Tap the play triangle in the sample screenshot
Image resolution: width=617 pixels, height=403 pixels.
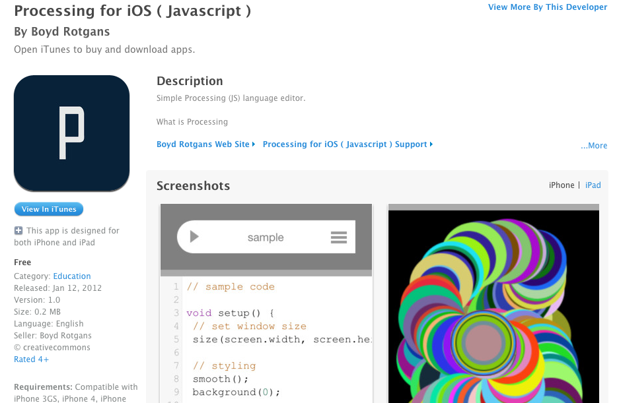tap(194, 237)
